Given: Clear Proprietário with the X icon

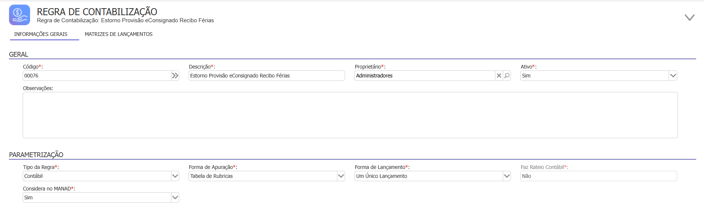Looking at the screenshot, I should pos(499,76).
